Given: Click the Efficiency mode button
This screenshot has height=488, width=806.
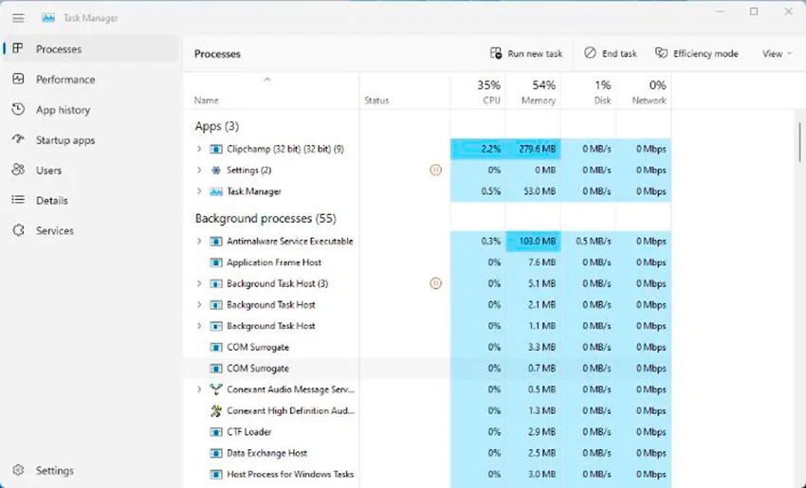Looking at the screenshot, I should pos(697,53).
